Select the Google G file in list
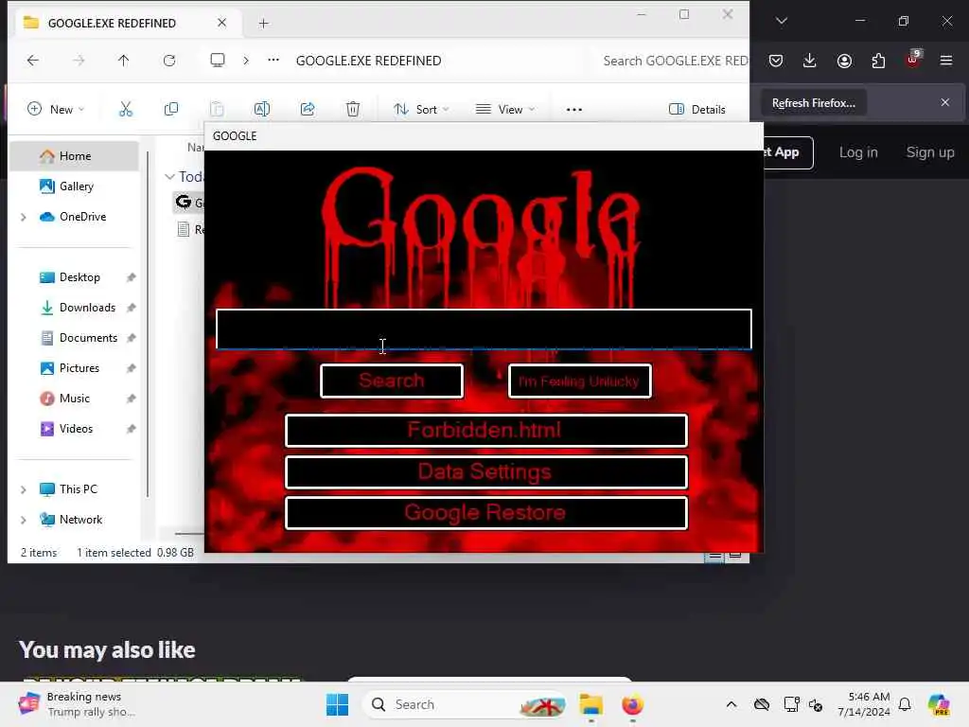This screenshot has width=969, height=727. tap(188, 203)
